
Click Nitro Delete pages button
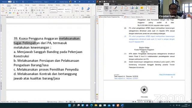[153, 9]
